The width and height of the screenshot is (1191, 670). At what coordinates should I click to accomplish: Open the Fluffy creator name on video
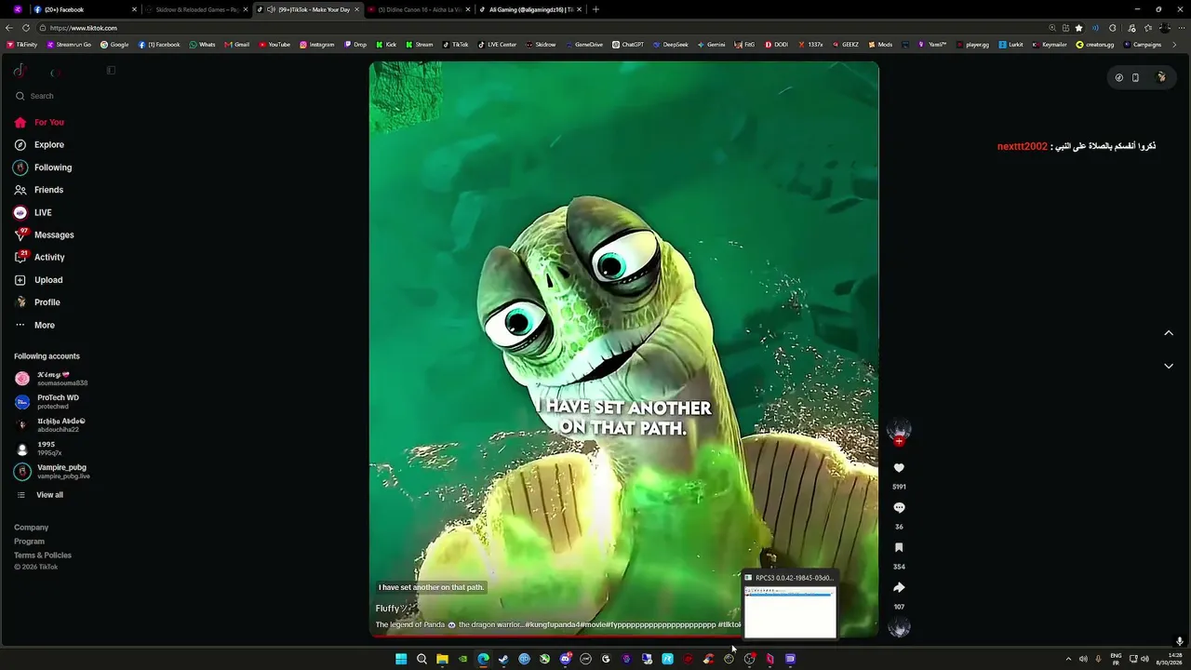point(391,609)
